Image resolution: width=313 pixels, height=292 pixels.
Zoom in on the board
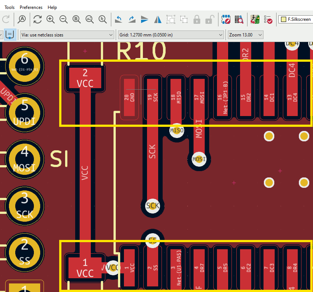[x=51, y=19]
